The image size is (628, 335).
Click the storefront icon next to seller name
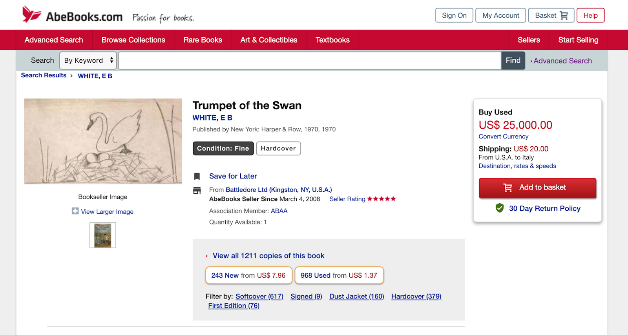pyautogui.click(x=197, y=191)
